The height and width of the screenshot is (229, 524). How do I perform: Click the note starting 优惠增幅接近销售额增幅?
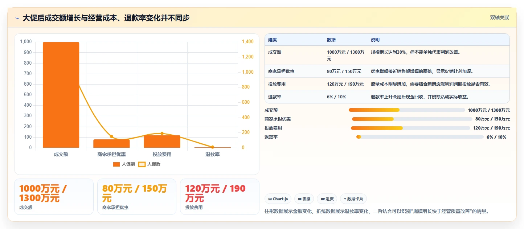tap(422, 71)
